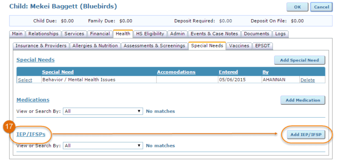
Task: Select the Special Needs sub-tab
Action: 207,46
